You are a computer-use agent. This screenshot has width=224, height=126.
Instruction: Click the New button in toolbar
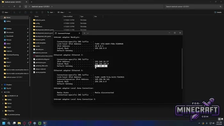coord(5,12)
